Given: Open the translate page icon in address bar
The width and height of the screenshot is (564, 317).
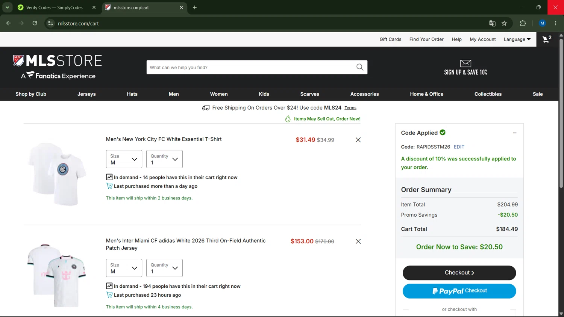Looking at the screenshot, I should coord(492,23).
